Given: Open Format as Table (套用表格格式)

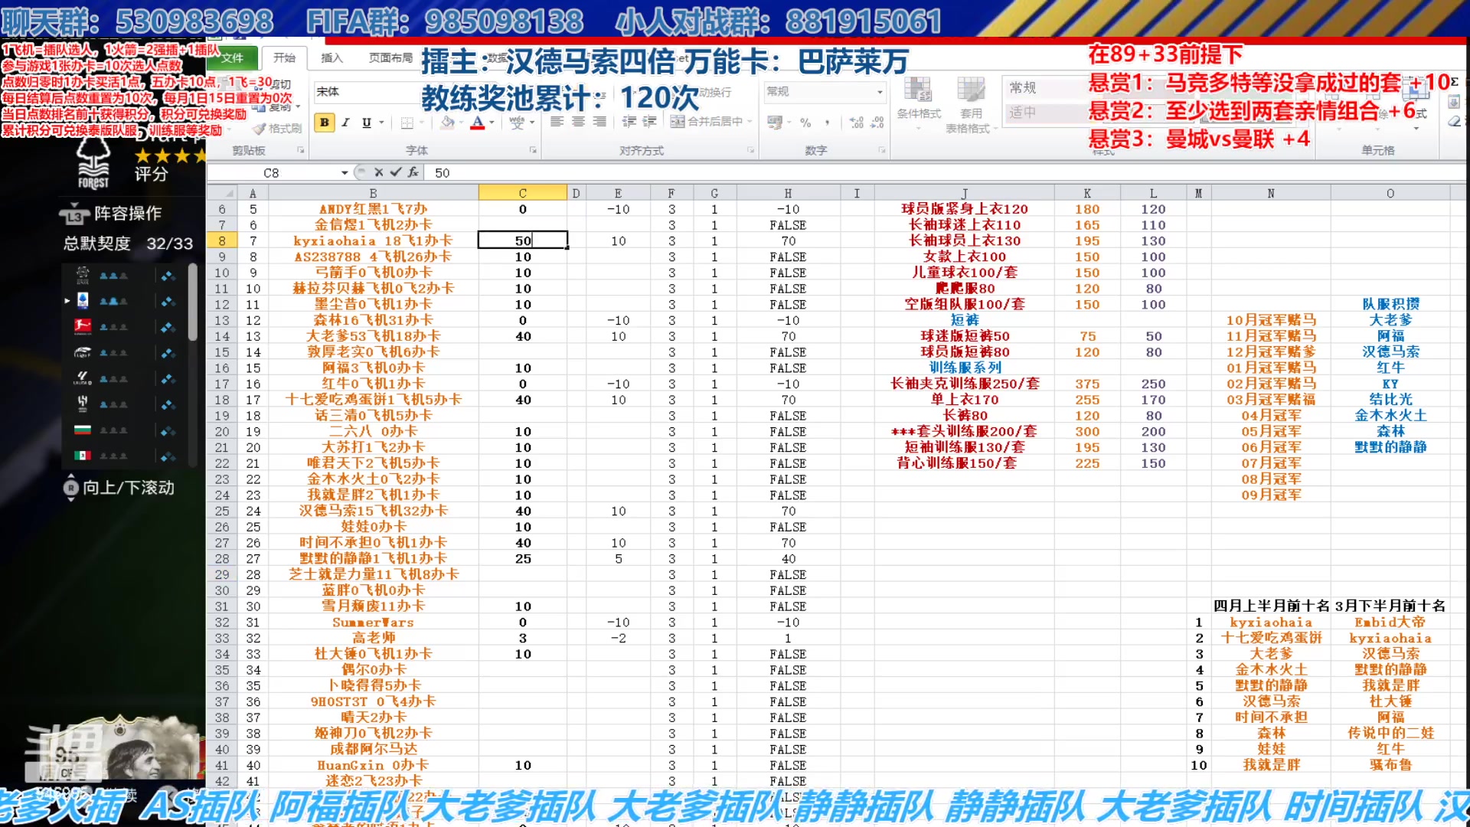Looking at the screenshot, I should pos(971,106).
